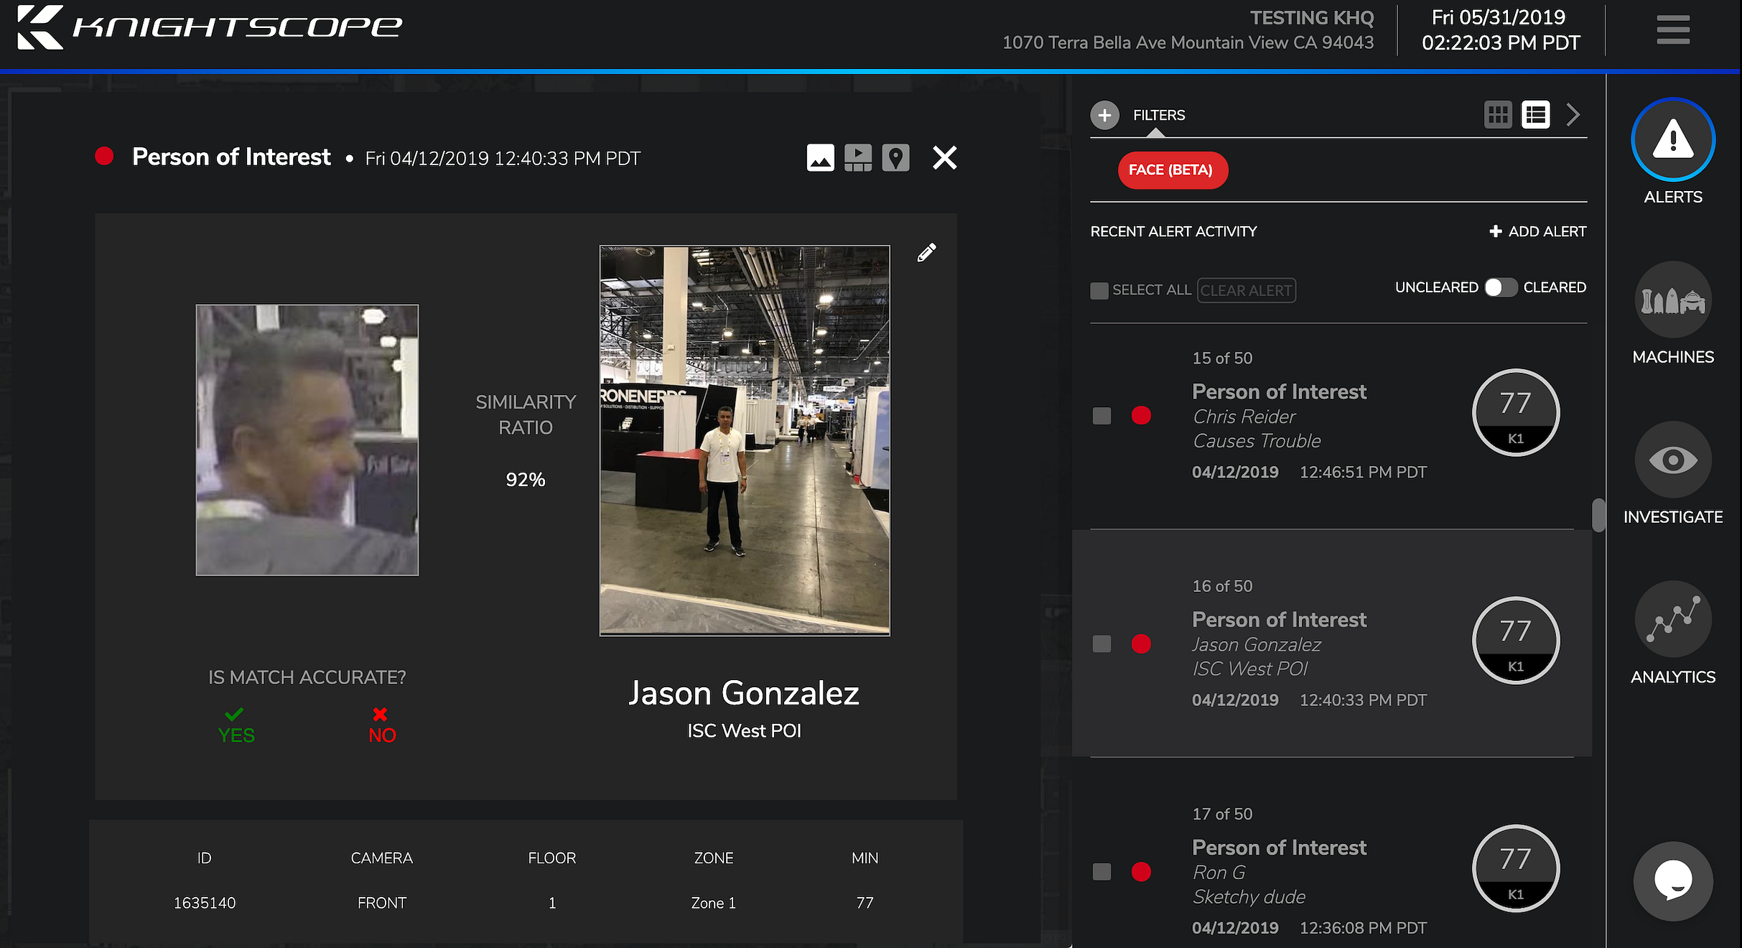Toggle Uncleared/Cleared switch
Image resolution: width=1742 pixels, height=948 pixels.
(1500, 287)
